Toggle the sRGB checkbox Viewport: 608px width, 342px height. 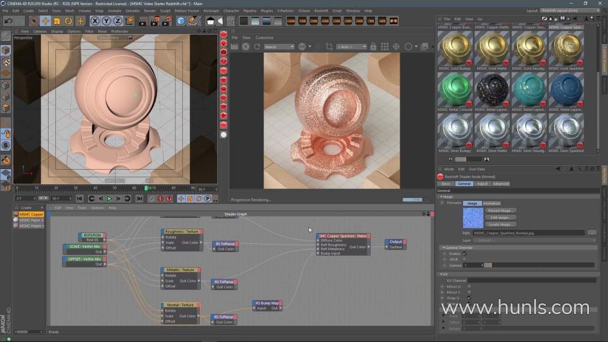[464, 259]
